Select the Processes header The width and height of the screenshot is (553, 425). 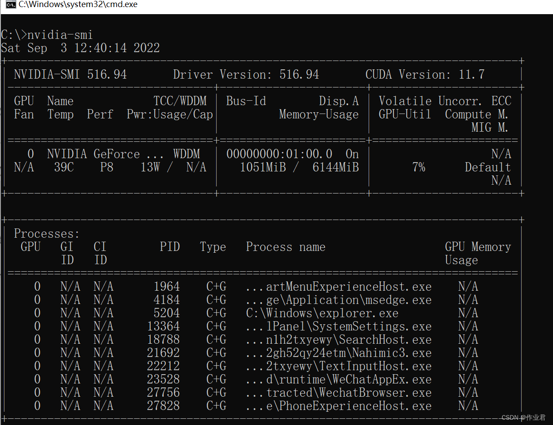point(46,233)
